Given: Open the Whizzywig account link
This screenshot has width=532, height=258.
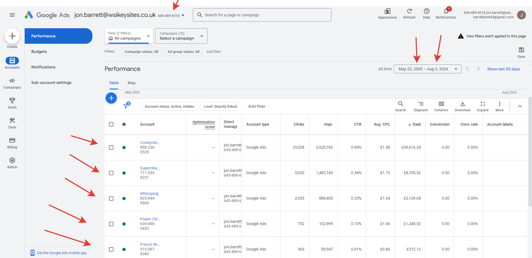Looking at the screenshot, I should 149,193.
